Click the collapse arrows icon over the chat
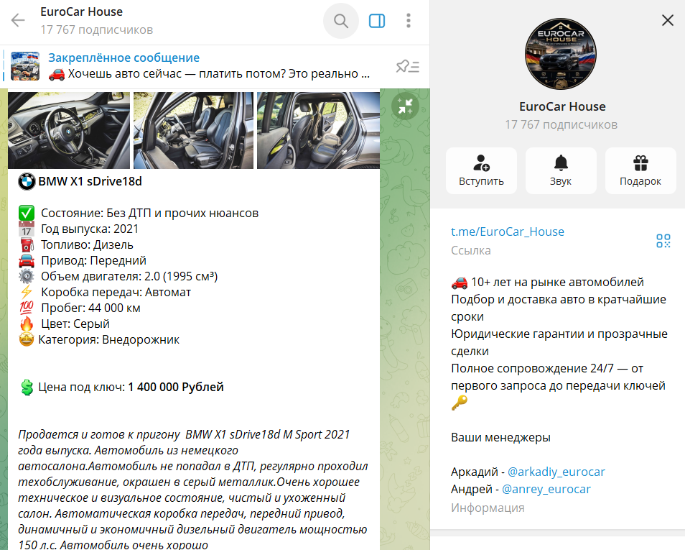The height and width of the screenshot is (550, 685). point(405,106)
